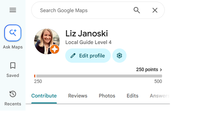Click the orange Local Guide badge

[54, 49]
